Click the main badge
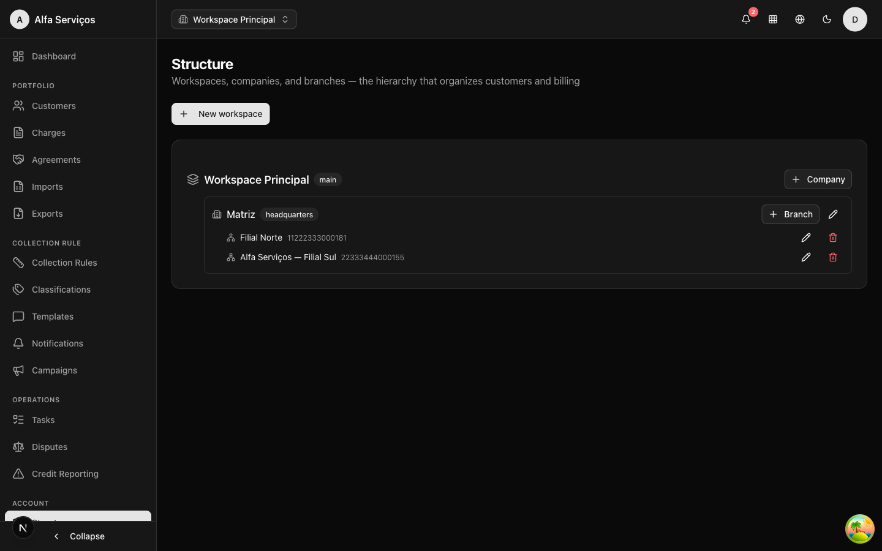Screen dimensions: 882x551 (328, 179)
